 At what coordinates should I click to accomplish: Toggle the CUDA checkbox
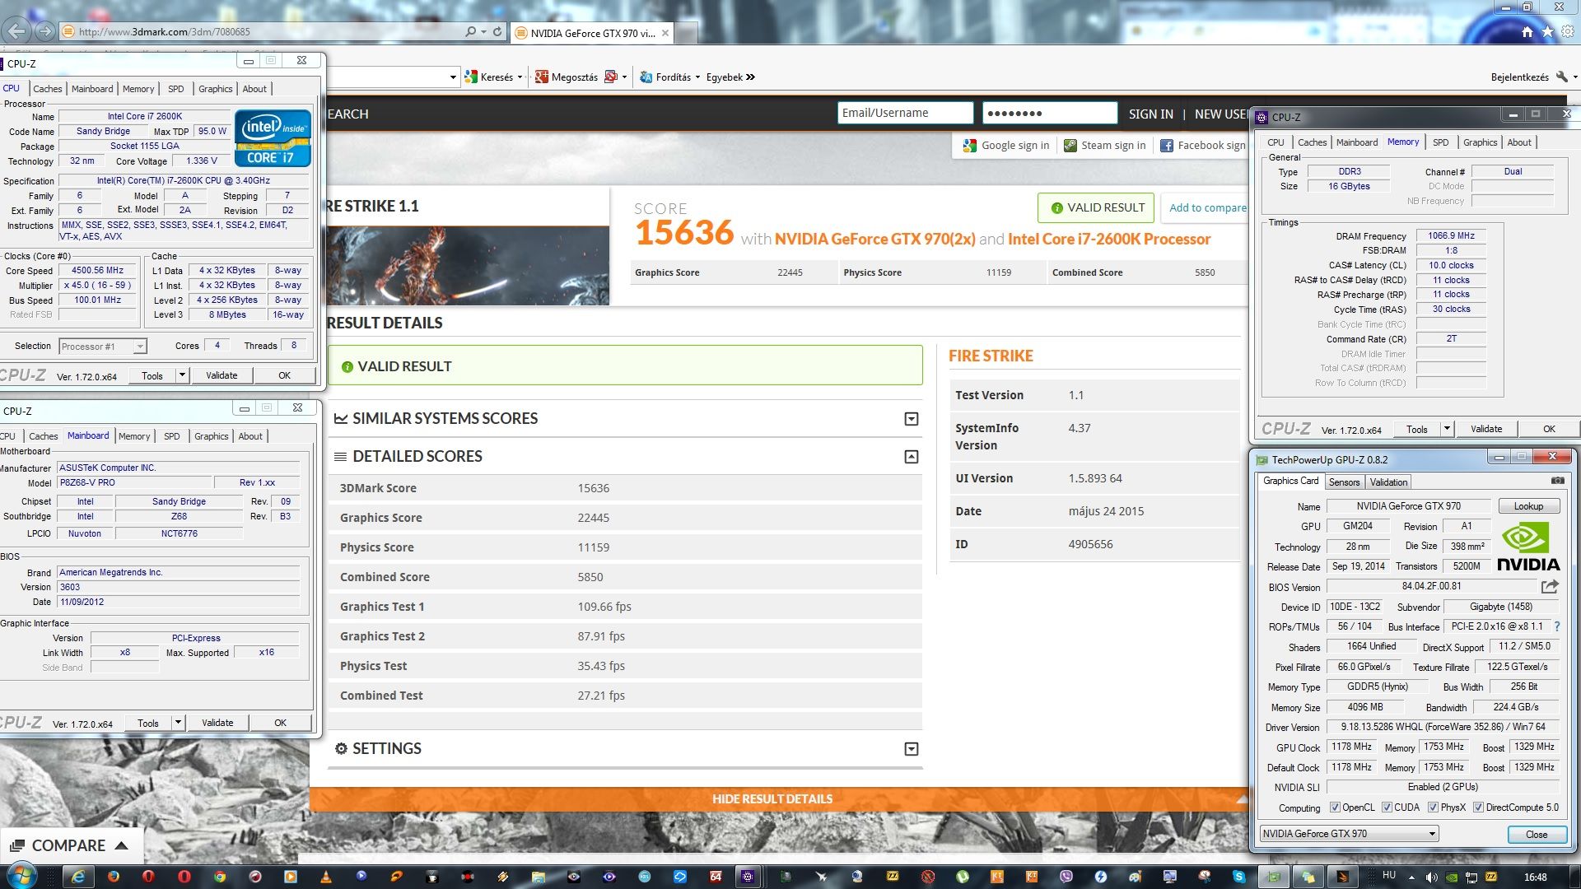(1387, 808)
